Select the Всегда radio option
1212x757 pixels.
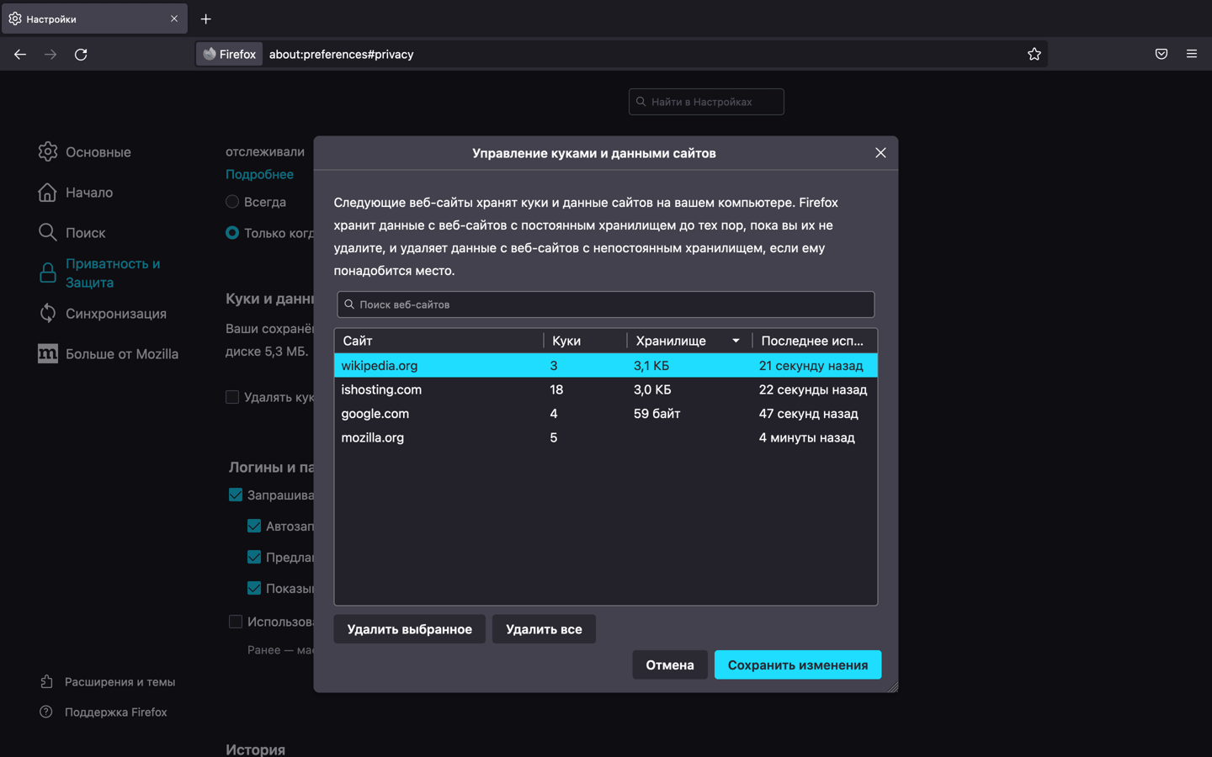(x=232, y=202)
